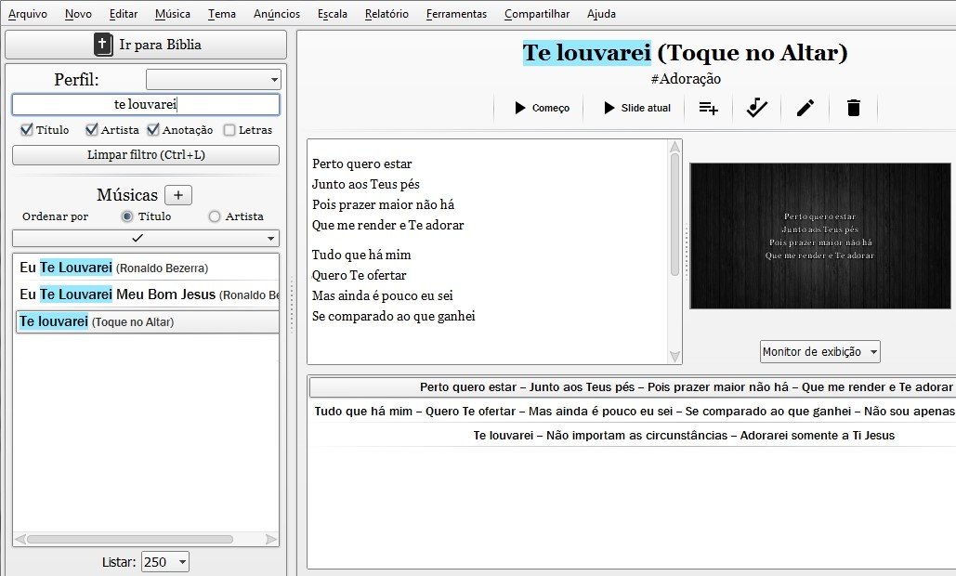Click the Bible cross icon
Image resolution: width=956 pixels, height=576 pixels.
click(103, 45)
